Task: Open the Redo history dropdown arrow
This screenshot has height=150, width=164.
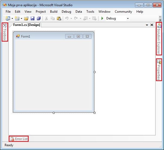Action: (80, 18)
